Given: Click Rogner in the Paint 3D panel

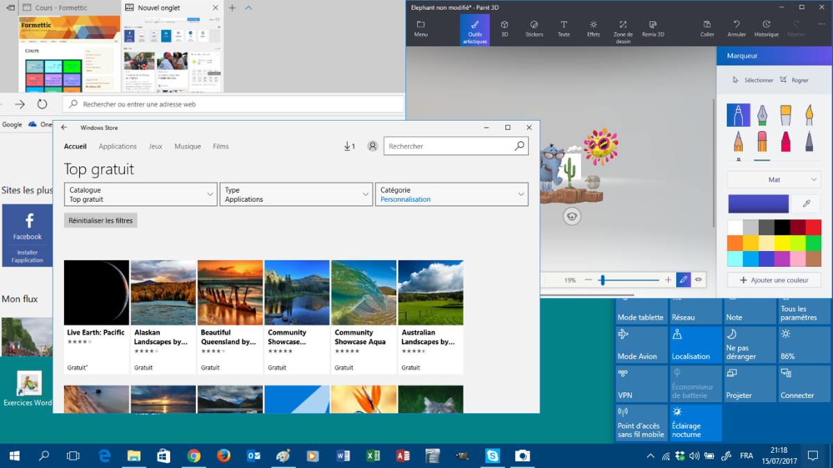Looking at the screenshot, I should click(795, 80).
